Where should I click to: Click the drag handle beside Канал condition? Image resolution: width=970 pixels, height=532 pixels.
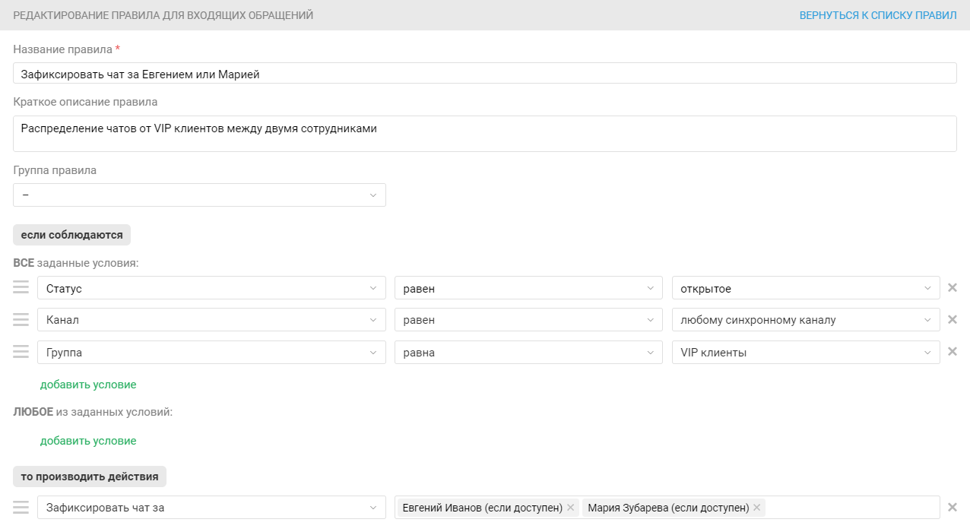(21, 320)
